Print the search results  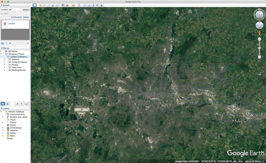coord(10,43)
